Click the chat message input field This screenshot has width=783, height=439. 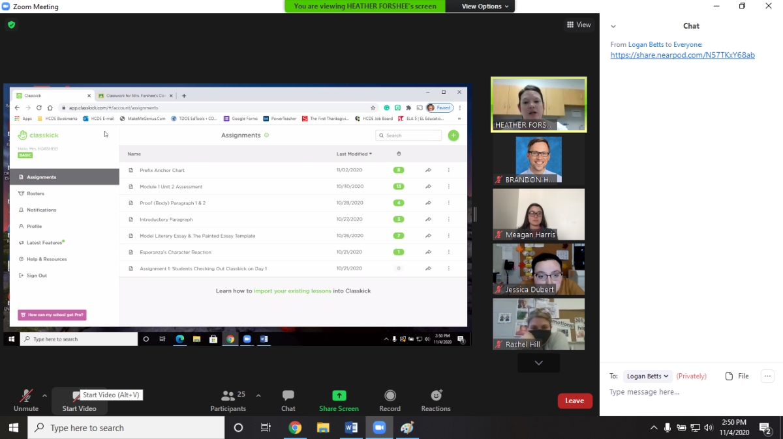pos(691,392)
